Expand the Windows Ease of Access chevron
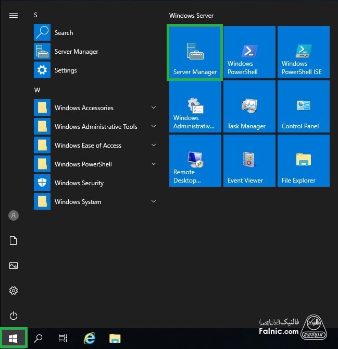The width and height of the screenshot is (338, 349). 153,146
